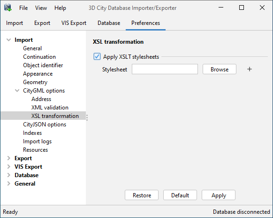Click the Default button
Screen dimensions: 273x218
(x=180, y=195)
